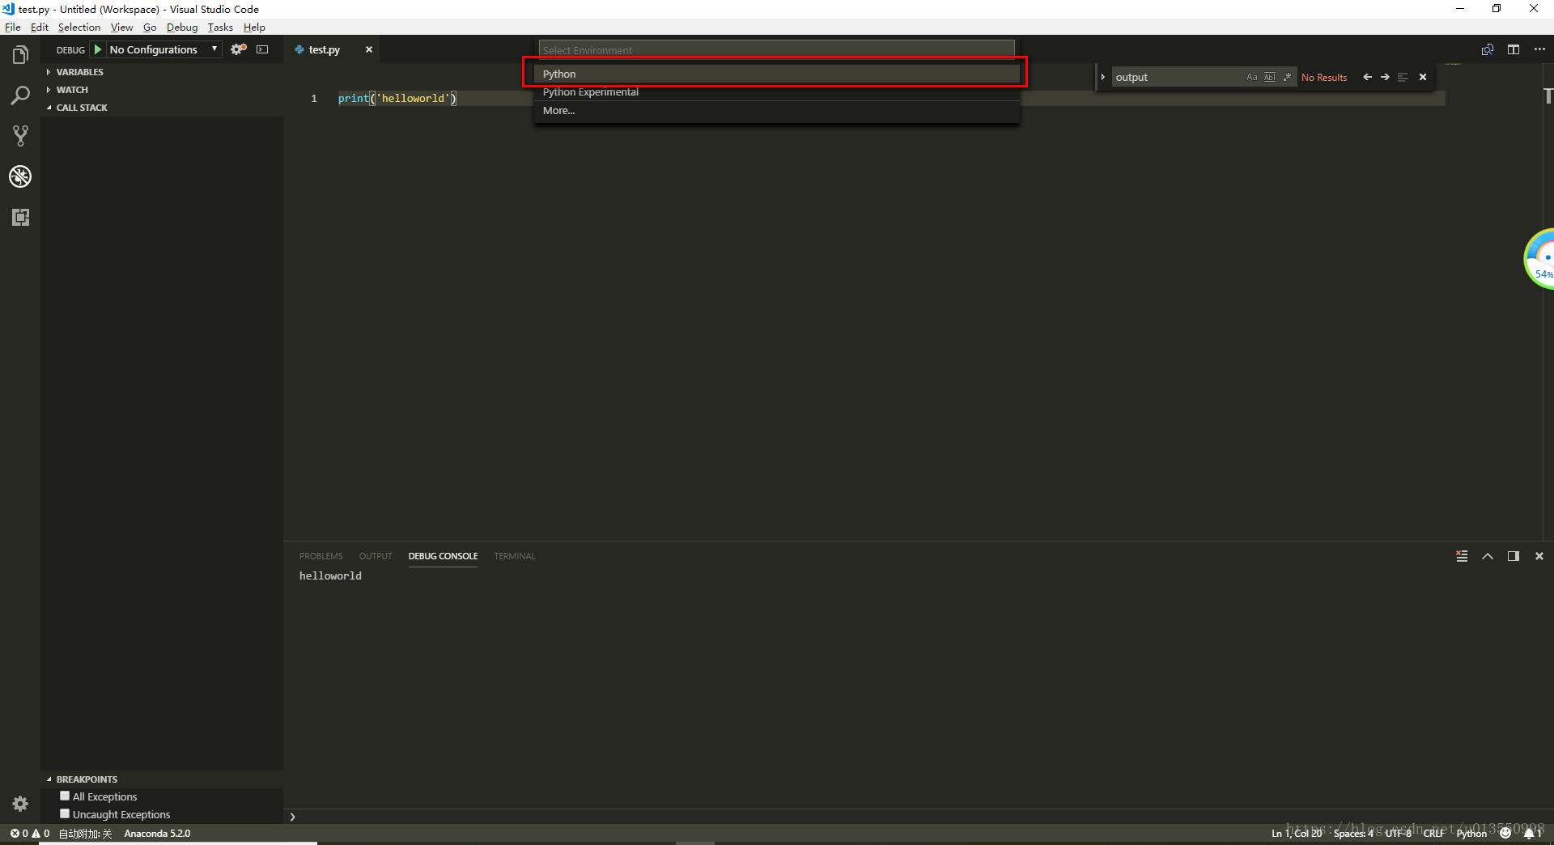
Task: Toggle Match Case in find widget
Action: click(x=1252, y=77)
